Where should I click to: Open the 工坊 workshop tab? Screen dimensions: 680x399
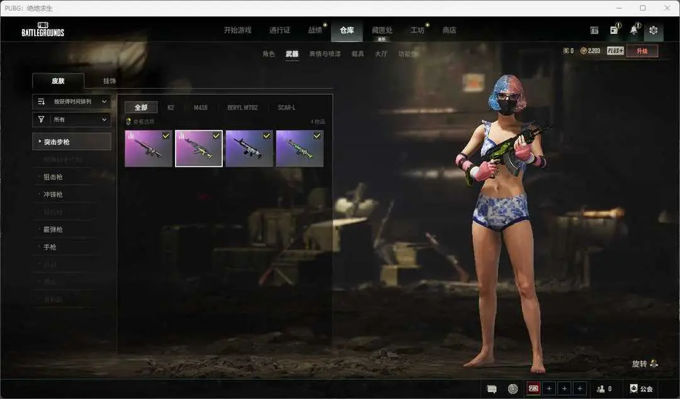(417, 30)
